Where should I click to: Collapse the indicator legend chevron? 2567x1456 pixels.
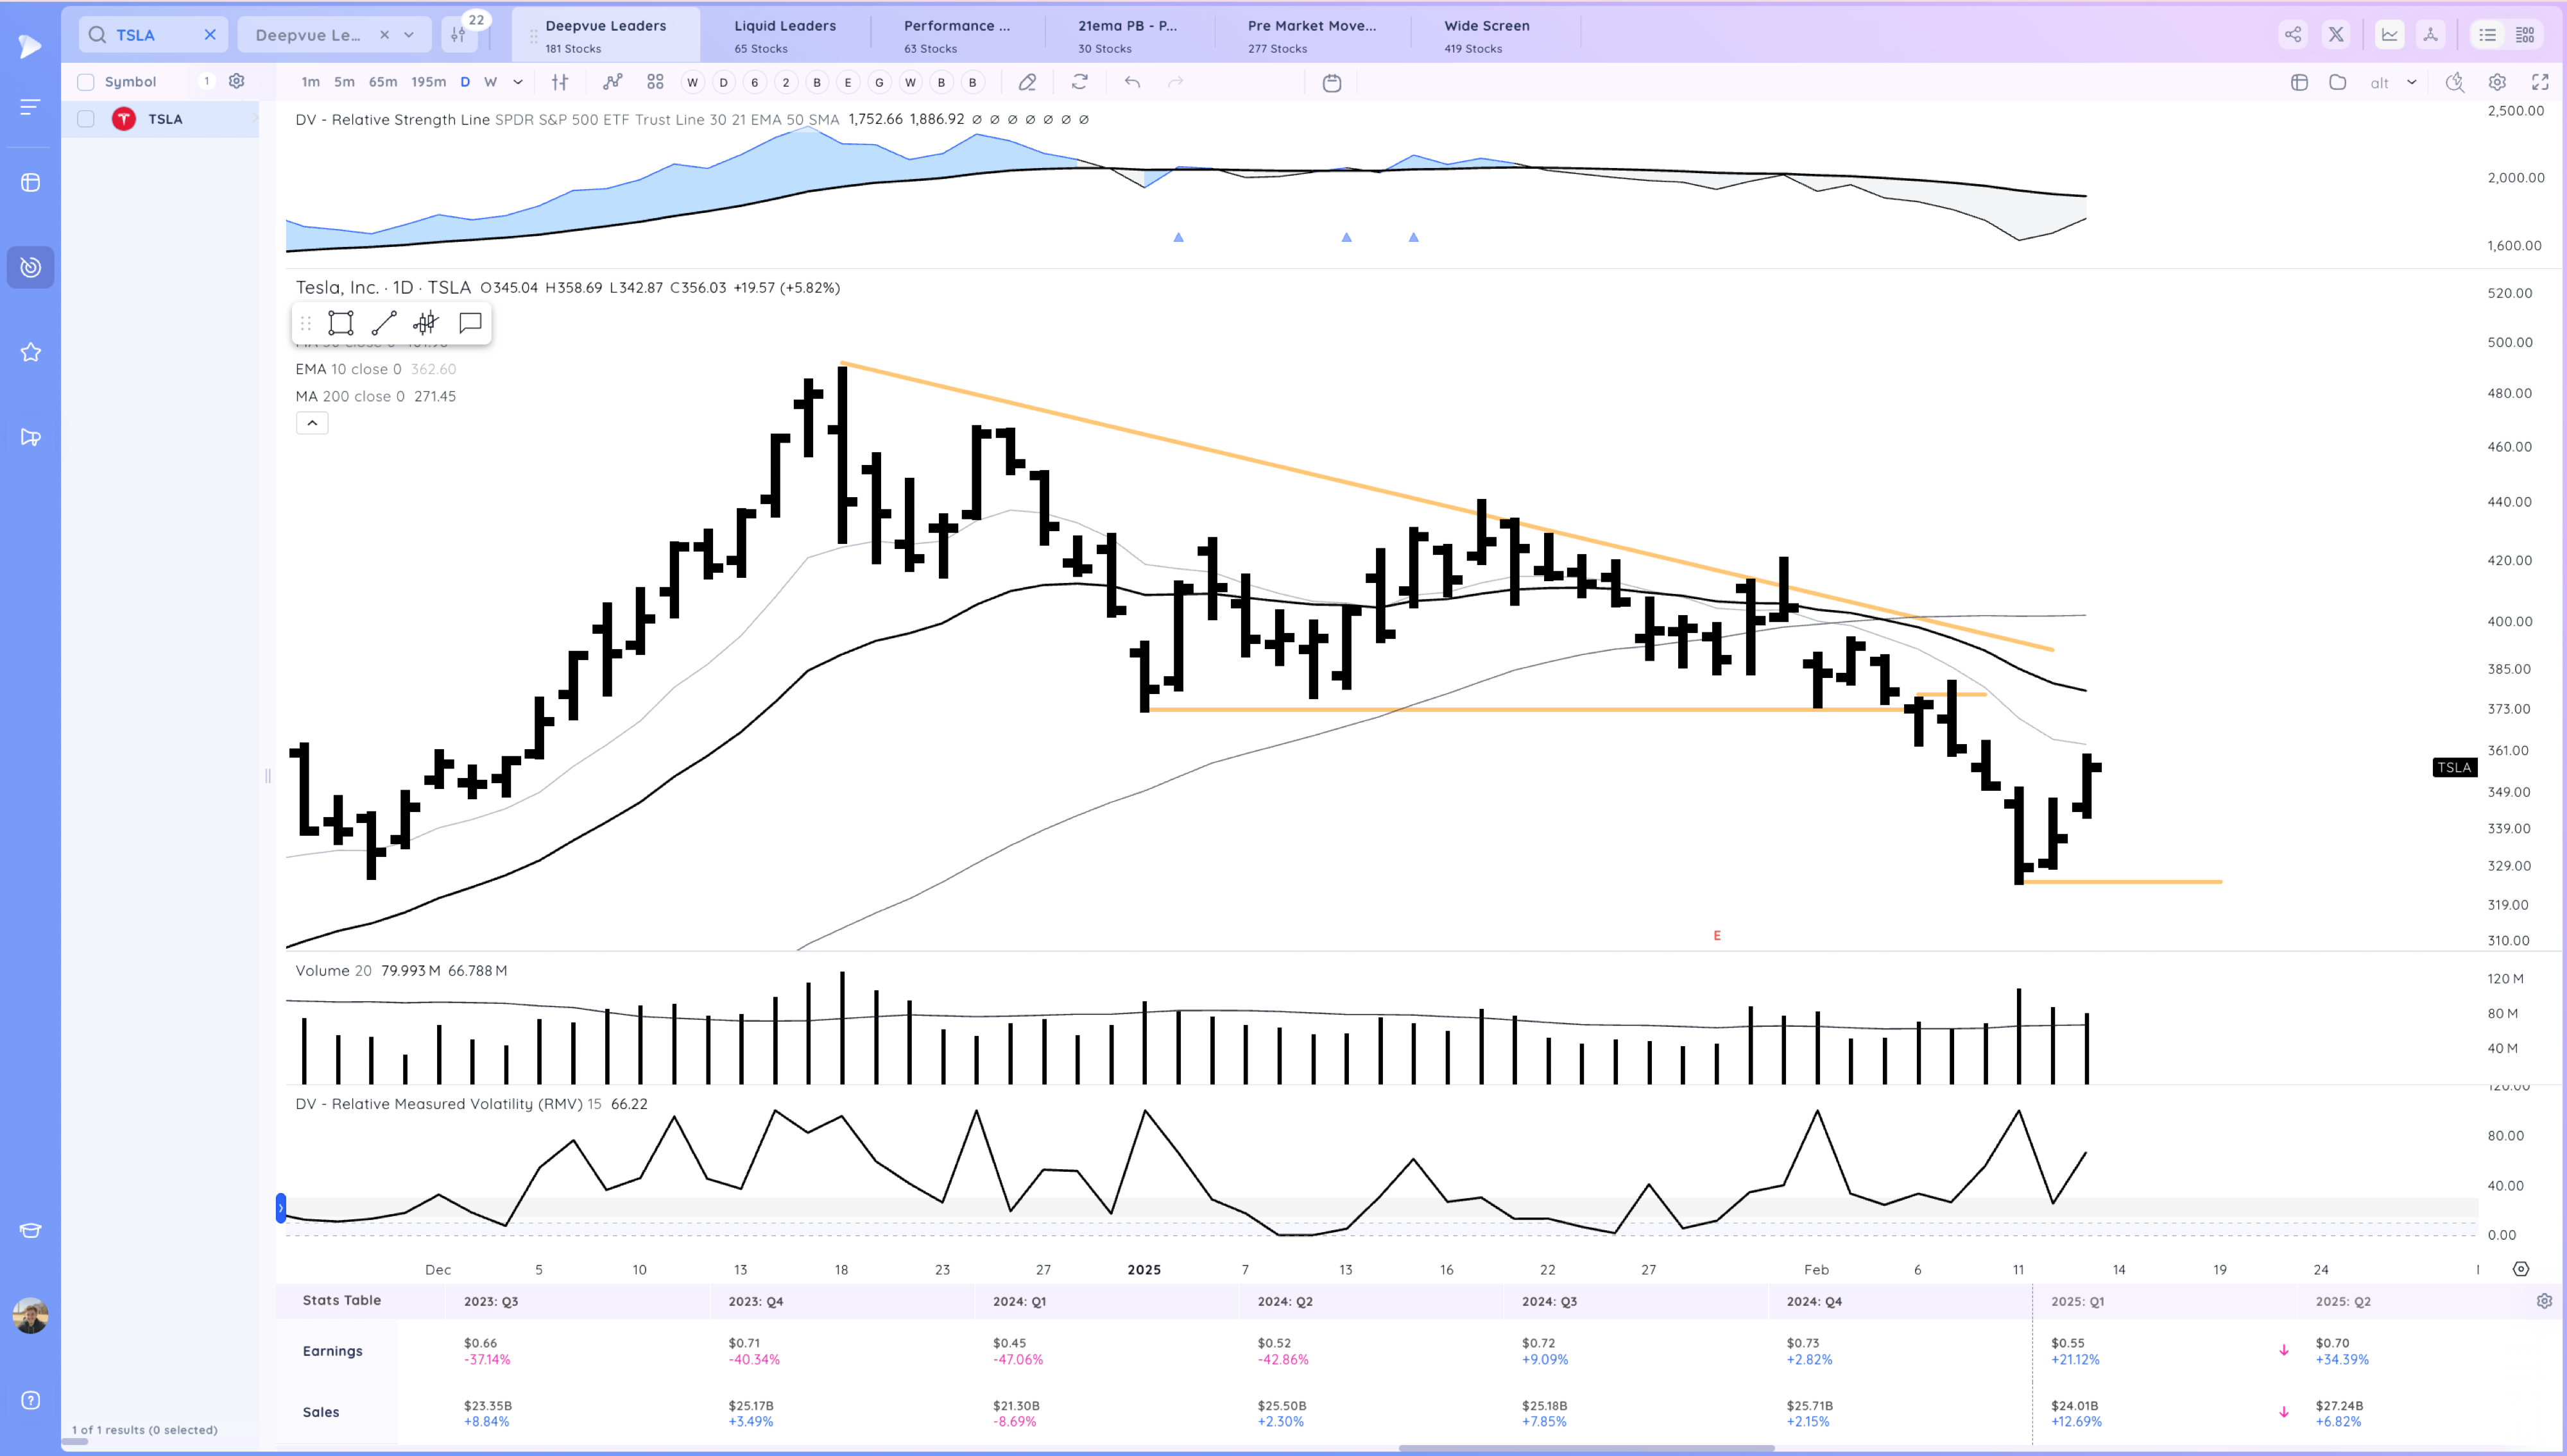(312, 423)
